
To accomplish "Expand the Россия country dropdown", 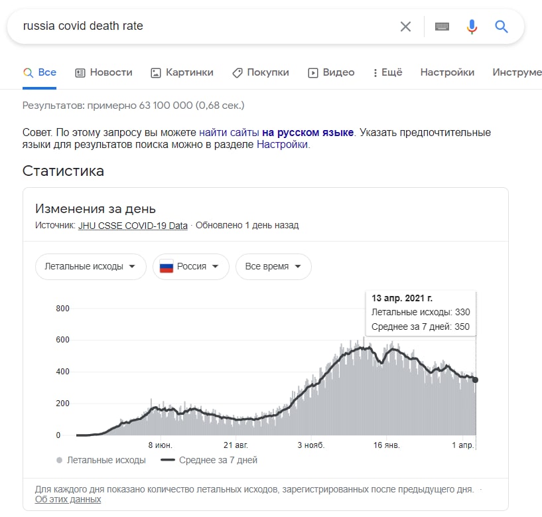I will click(x=191, y=266).
